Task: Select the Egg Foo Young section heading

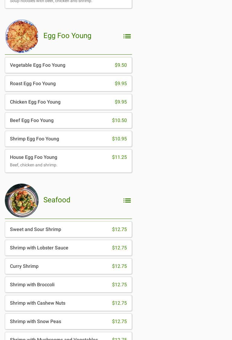Action: pyautogui.click(x=67, y=36)
